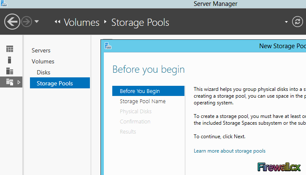Click the Forward navigation arrow
This screenshot has height=175, width=306.
coord(27,22)
